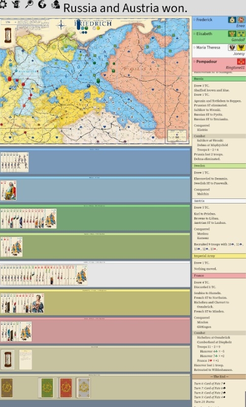Click 'Retreated to Wildeshausen' log entry
Screen dimensions: 246x407
(213, 370)
